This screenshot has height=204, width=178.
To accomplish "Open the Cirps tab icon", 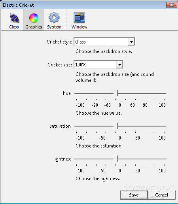I will click(14, 18).
